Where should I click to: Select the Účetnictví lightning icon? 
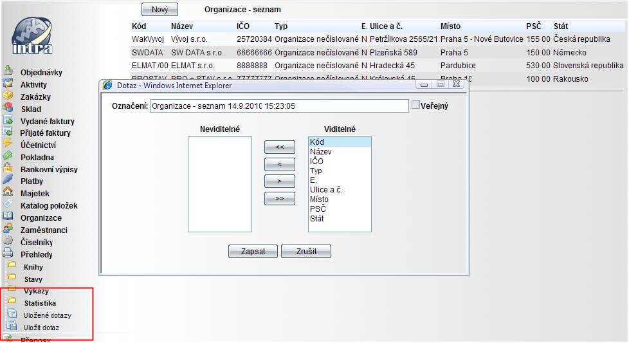[x=8, y=144]
